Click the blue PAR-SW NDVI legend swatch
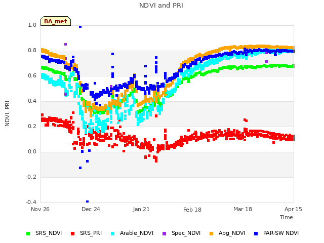The image size is (324, 243). pos(256,233)
